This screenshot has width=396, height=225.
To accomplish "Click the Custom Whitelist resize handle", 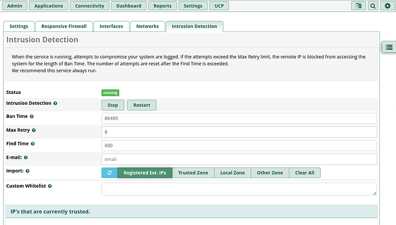I will pyautogui.click(x=374, y=193).
